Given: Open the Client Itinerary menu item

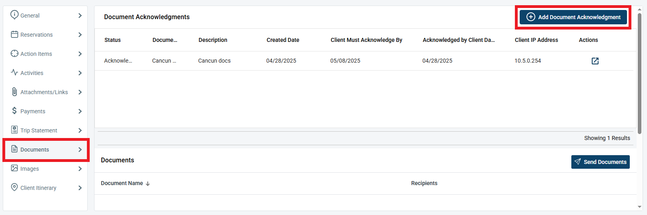Looking at the screenshot, I should point(46,188).
